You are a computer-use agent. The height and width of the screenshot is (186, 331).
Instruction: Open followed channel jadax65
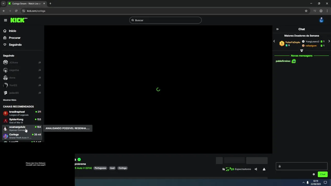click(22, 93)
